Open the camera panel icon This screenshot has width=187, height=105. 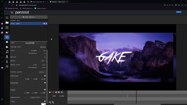click(7, 47)
